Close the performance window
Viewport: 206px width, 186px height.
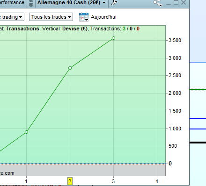click(x=184, y=2)
